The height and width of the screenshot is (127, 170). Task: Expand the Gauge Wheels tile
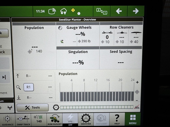[78, 34]
